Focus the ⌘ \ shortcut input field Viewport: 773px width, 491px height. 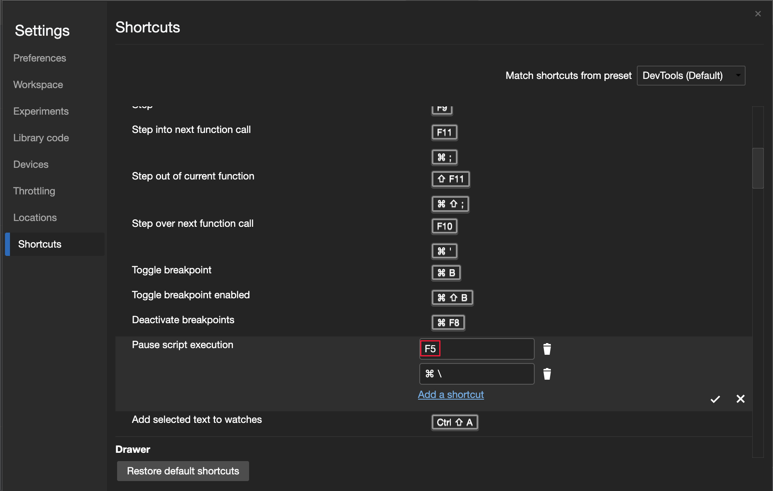[477, 374]
